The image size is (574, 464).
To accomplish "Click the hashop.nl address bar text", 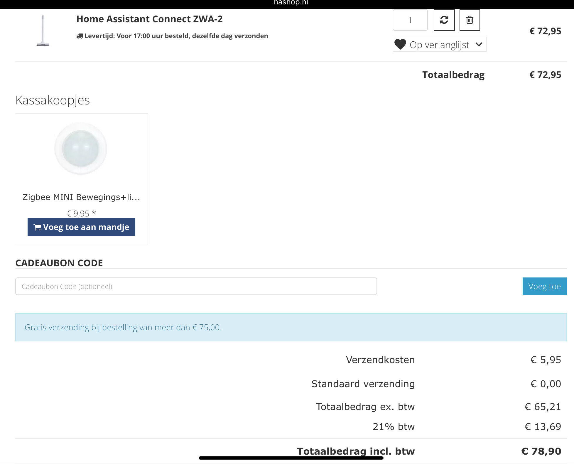I will point(291,3).
